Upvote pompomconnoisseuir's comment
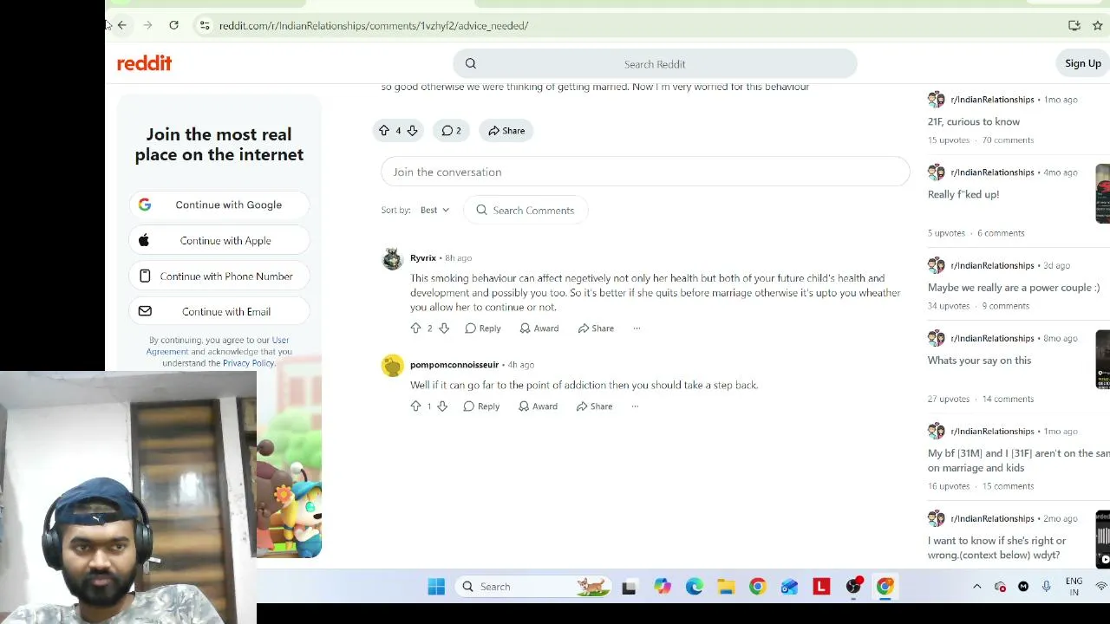Screen dimensions: 1110x624 pos(415,406)
